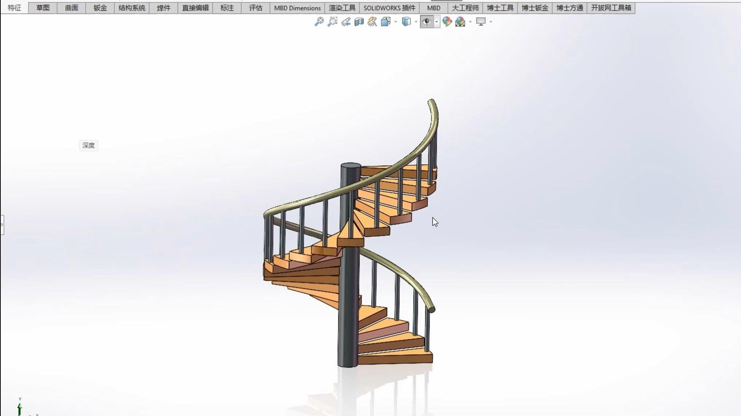Toggle Hide/Show Items eye button
This screenshot has height=416, width=741.
[427, 22]
